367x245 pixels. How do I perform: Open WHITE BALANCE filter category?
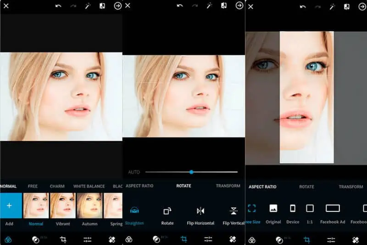pyautogui.click(x=89, y=186)
